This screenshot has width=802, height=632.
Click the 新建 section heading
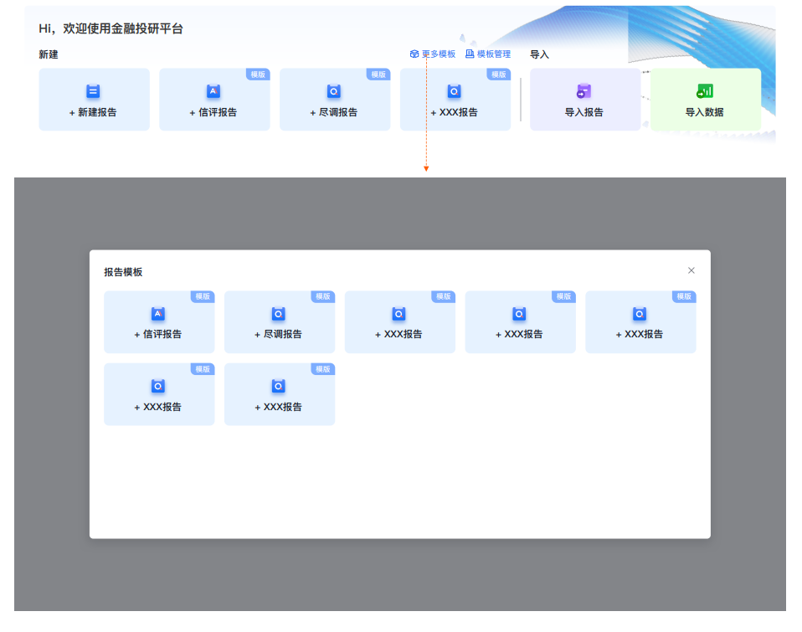(49, 54)
